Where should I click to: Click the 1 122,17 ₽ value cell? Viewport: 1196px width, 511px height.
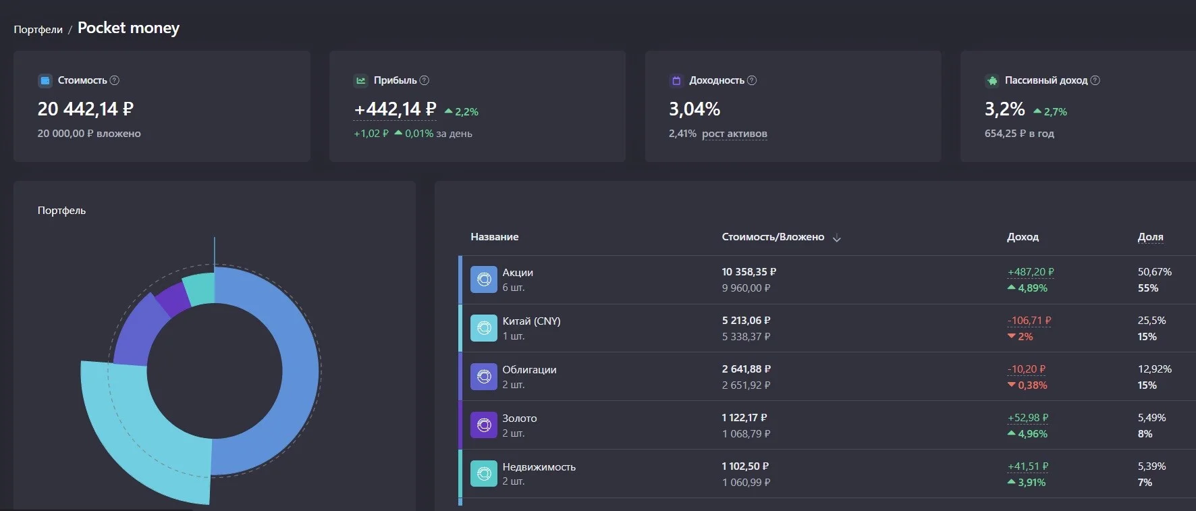(x=744, y=418)
